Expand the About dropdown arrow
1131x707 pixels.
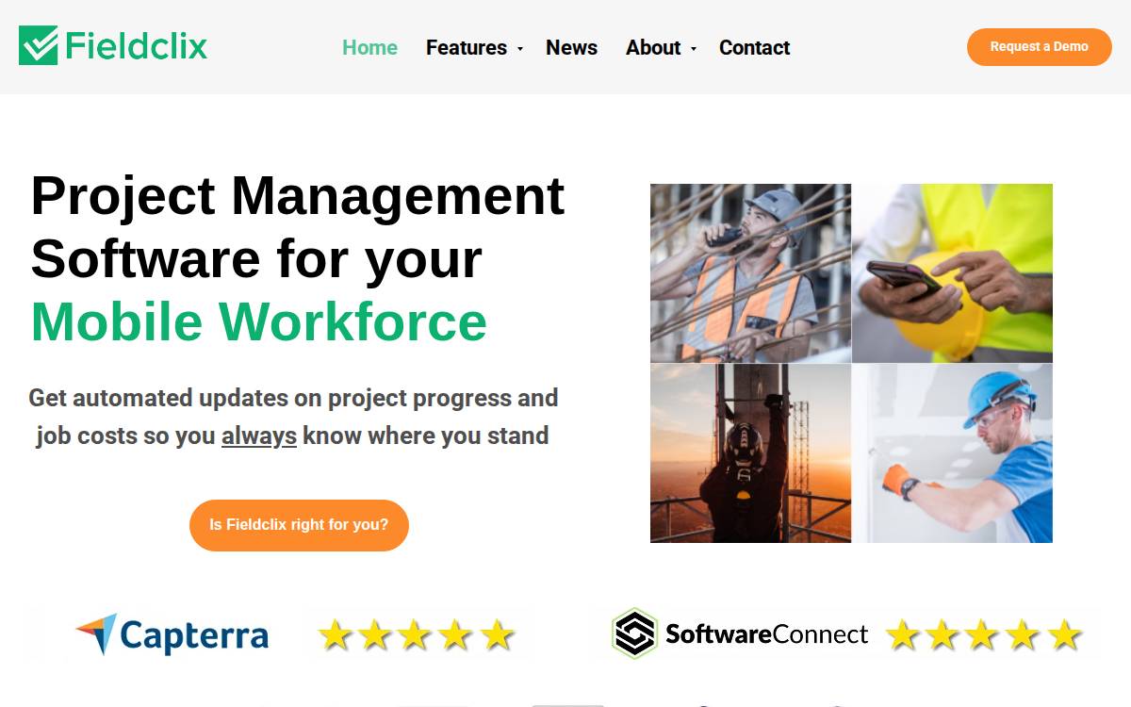[x=693, y=48]
